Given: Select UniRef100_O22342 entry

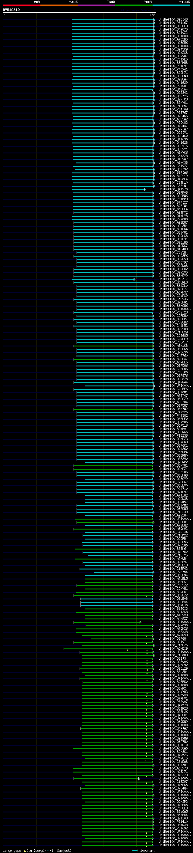Looking at the screenshot, I should pyautogui.click(x=173, y=93).
